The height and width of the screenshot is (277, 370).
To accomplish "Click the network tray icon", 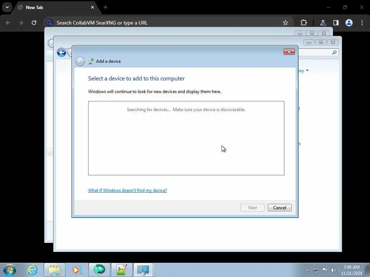I will pyautogui.click(x=316, y=270).
